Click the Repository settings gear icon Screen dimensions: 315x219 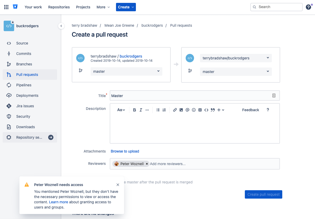(9, 137)
